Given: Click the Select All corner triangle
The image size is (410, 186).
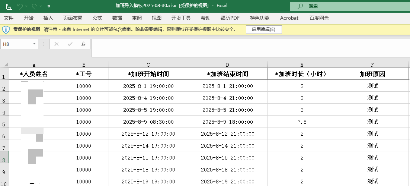Looking at the screenshot, I should coord(5,65).
